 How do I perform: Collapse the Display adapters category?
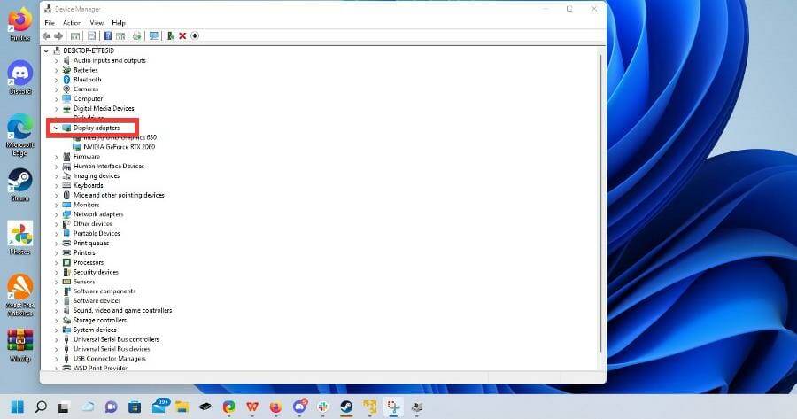tap(57, 128)
